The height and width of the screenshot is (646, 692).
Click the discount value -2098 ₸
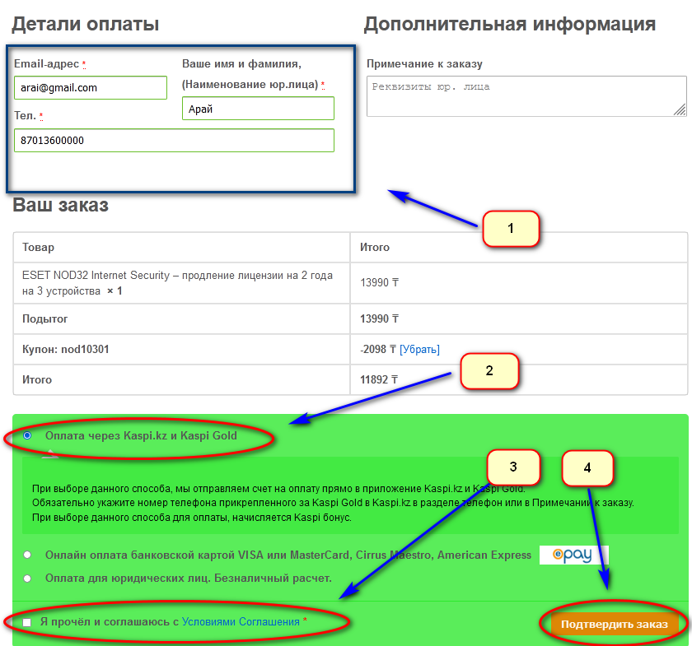[379, 349]
